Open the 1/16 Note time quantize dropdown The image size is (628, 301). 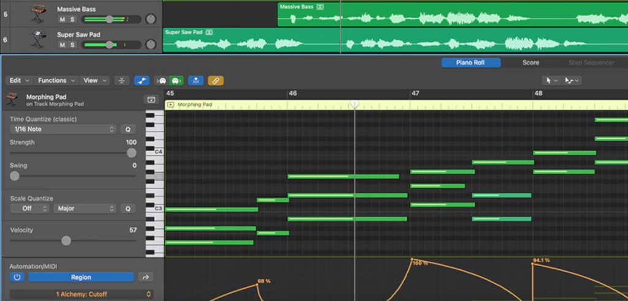click(63, 129)
